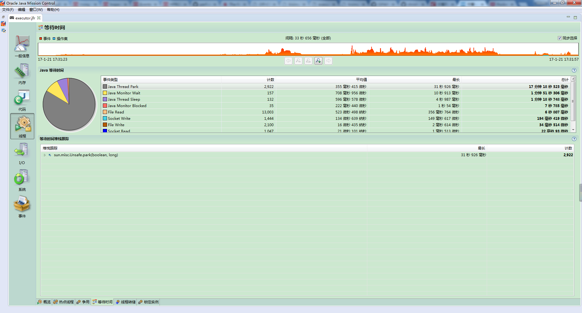The height and width of the screenshot is (313, 582).
Task: Click the orange event timeline chart
Action: pyautogui.click(x=308, y=49)
